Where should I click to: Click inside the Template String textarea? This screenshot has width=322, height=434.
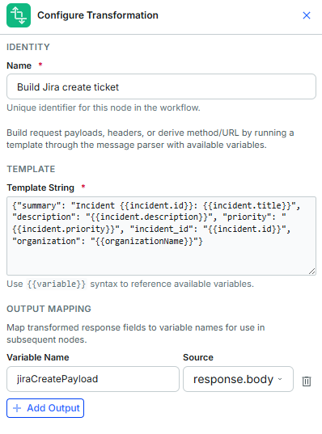pyautogui.click(x=161, y=236)
